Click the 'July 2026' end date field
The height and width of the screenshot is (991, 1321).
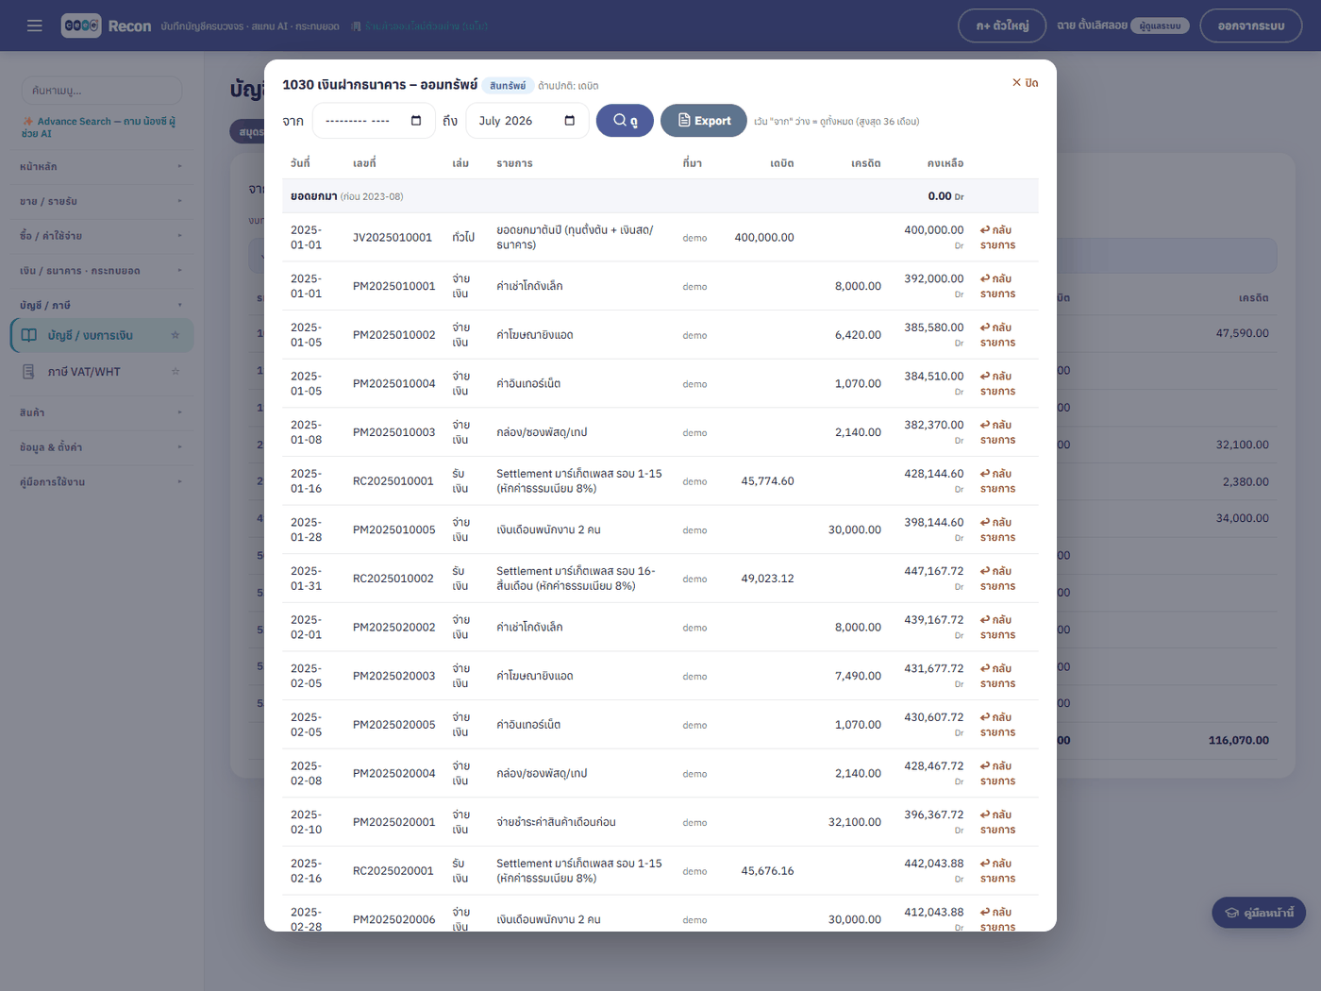527,121
